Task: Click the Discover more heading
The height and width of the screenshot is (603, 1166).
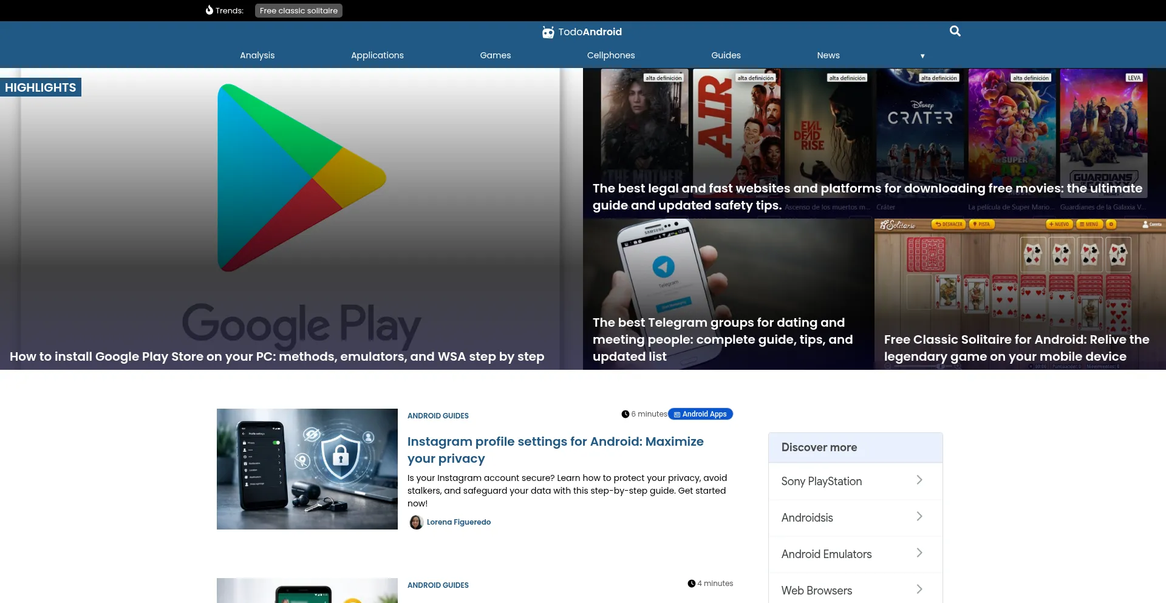Action: (819, 448)
